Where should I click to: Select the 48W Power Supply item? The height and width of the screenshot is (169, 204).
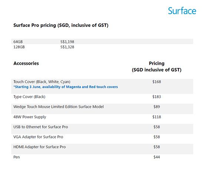coord(30,117)
